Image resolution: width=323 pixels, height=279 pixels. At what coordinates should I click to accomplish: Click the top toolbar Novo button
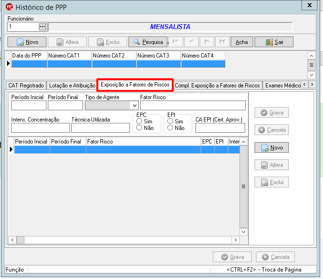[x=27, y=42]
